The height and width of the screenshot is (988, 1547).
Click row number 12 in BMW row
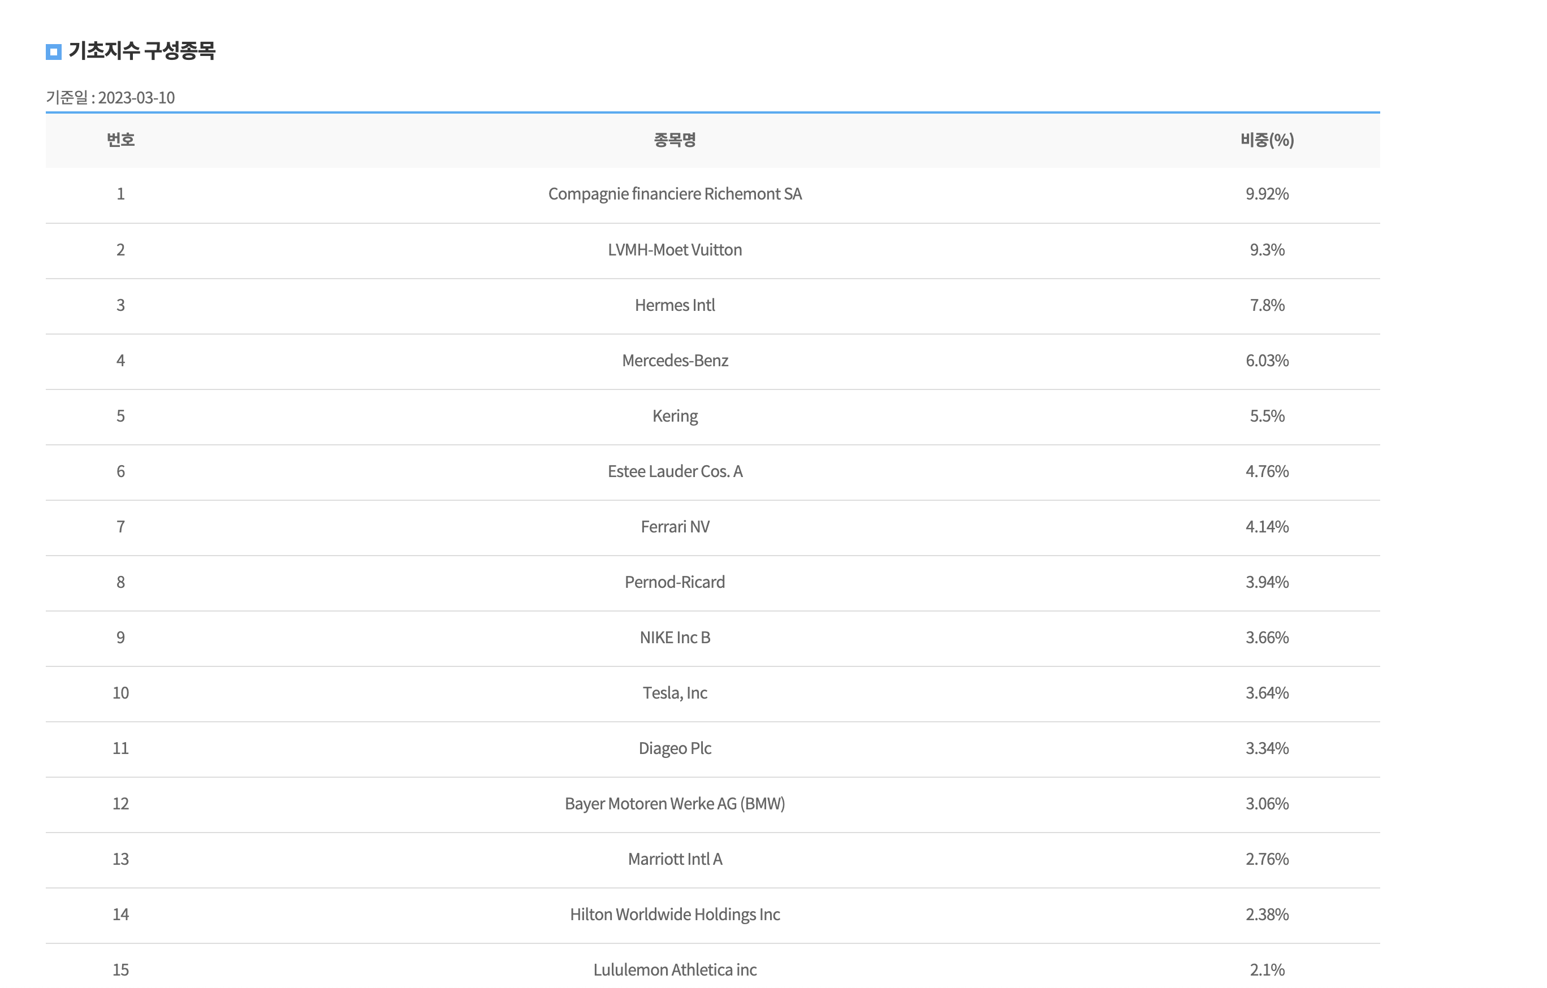tap(121, 804)
